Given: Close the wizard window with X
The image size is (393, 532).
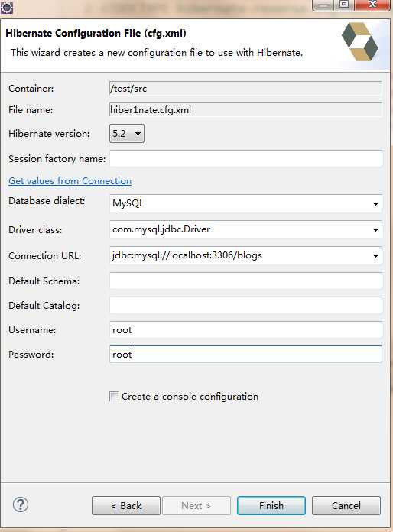Looking at the screenshot, I should 372,5.
